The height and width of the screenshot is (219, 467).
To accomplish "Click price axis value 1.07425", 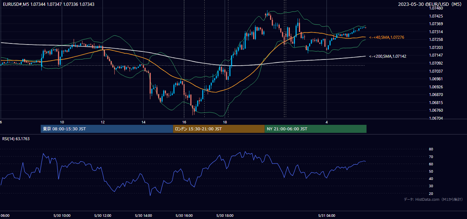I will point(436,16).
